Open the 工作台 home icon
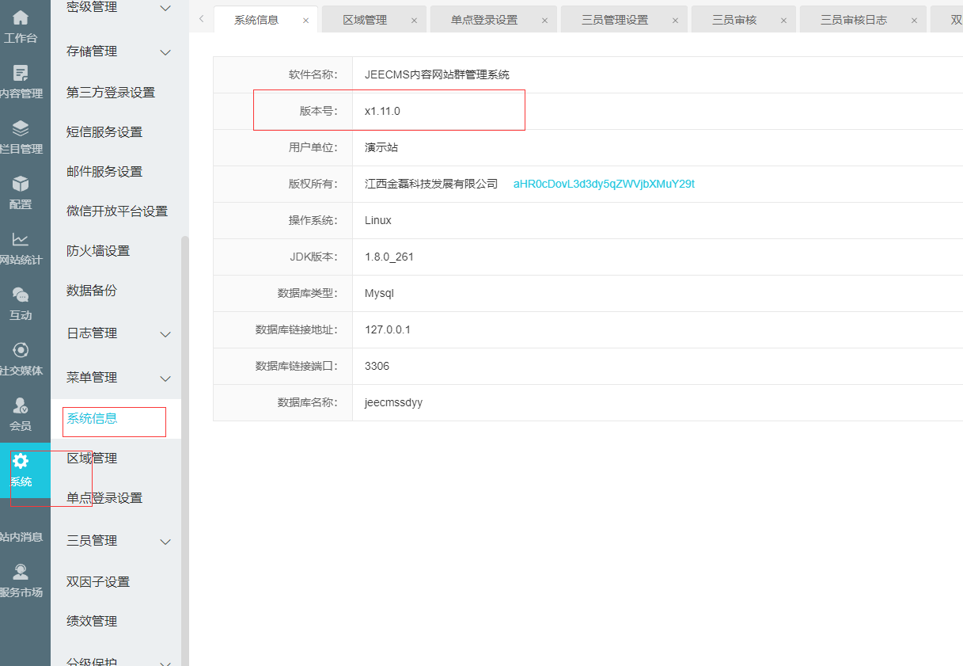 (x=21, y=17)
